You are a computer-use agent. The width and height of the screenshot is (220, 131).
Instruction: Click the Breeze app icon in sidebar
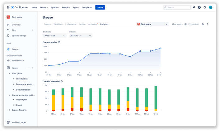pyautogui.click(x=8, y=49)
